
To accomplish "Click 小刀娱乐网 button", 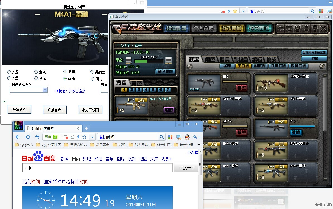I will (90, 110).
